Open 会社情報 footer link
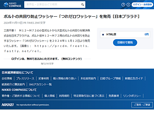154x113 pixels. point(7,78)
